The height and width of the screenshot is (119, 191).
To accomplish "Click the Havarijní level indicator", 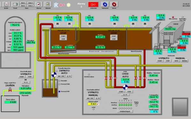I will 59,81.
